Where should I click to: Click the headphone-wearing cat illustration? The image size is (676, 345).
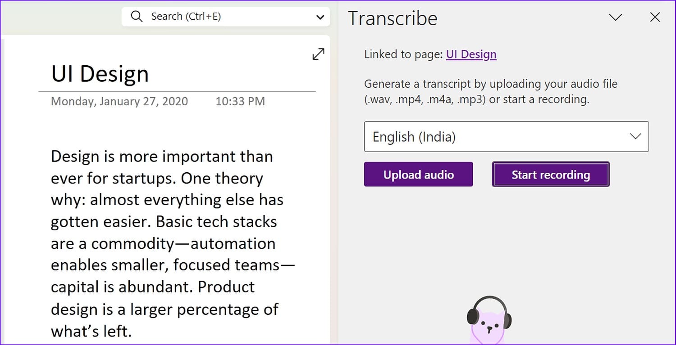[489, 319]
